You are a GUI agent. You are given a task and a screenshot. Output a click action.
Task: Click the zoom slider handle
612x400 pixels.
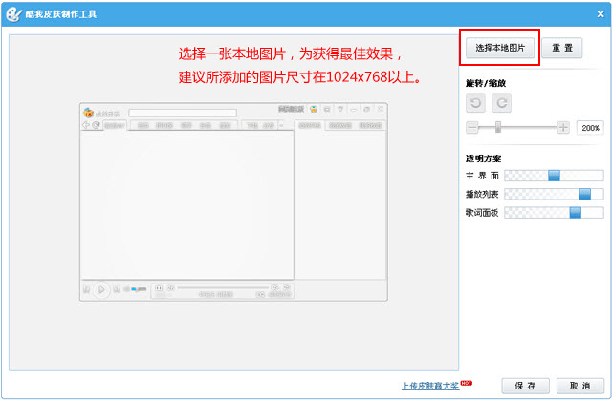point(498,127)
